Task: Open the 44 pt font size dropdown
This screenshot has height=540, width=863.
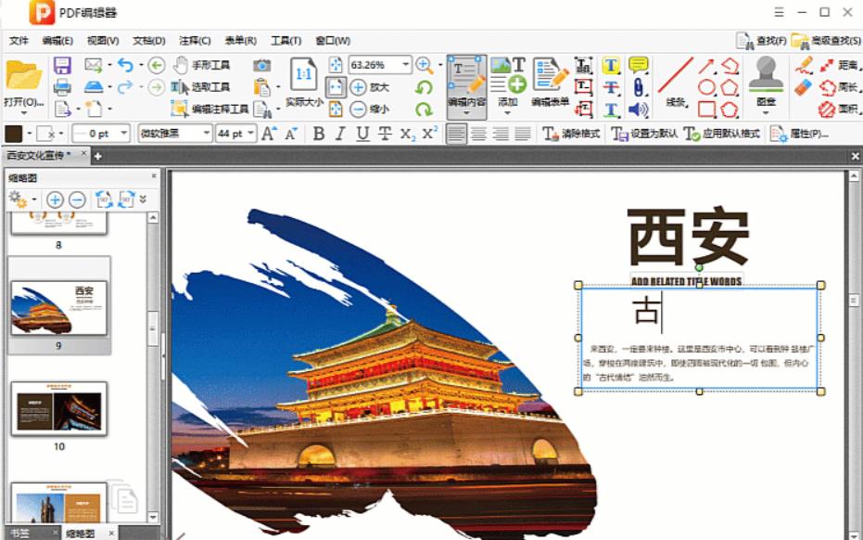Action: pos(248,133)
